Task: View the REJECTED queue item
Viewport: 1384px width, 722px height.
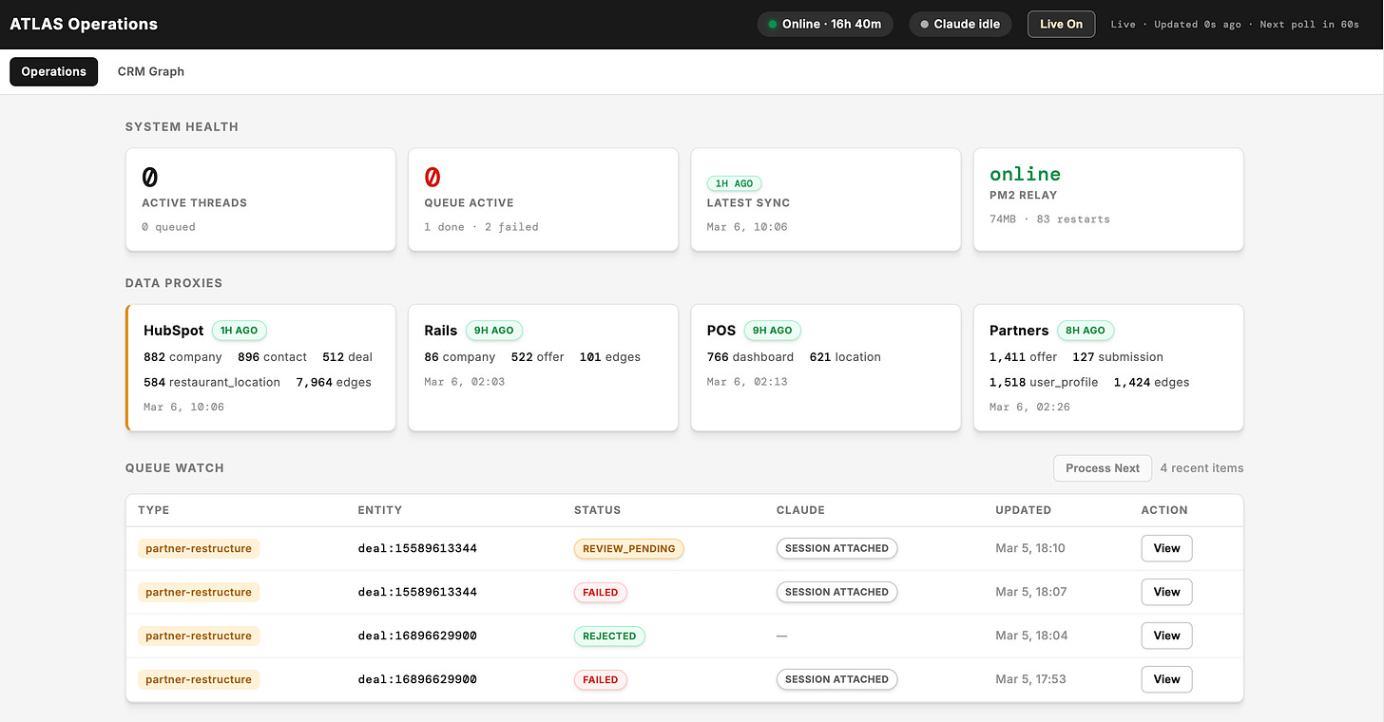Action: coord(1166,636)
